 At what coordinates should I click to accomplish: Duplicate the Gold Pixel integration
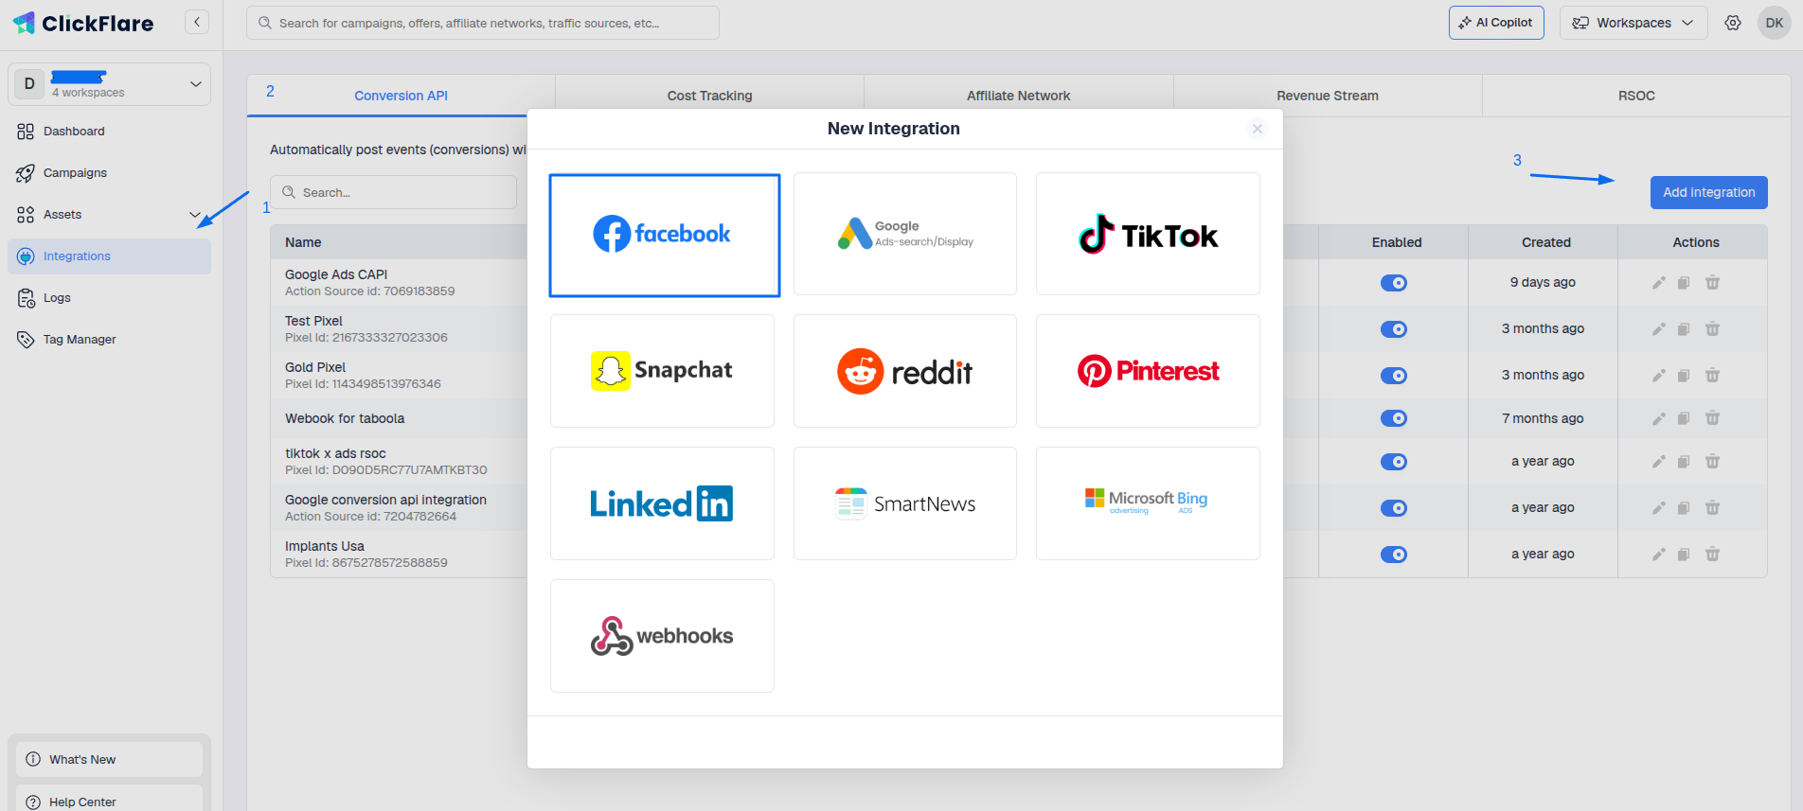(x=1684, y=376)
